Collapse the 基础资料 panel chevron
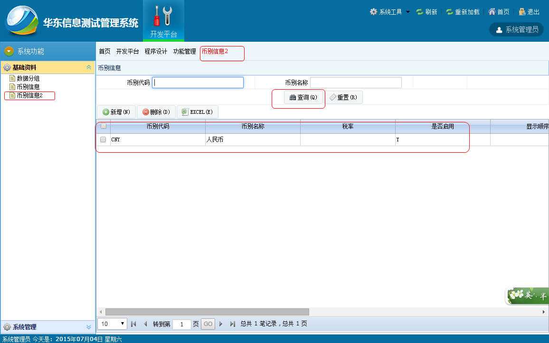549x343 pixels. click(89, 67)
